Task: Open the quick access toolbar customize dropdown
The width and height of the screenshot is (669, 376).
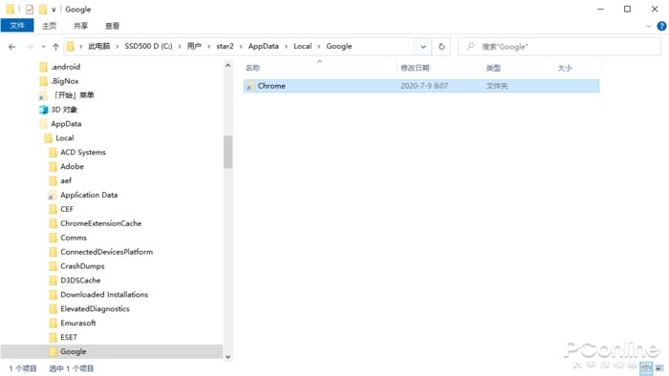Action: tap(54, 10)
